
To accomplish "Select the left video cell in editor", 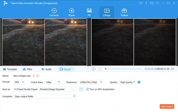I will (23, 42).
